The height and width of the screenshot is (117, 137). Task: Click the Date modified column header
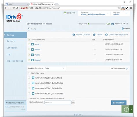(x=109, y=40)
